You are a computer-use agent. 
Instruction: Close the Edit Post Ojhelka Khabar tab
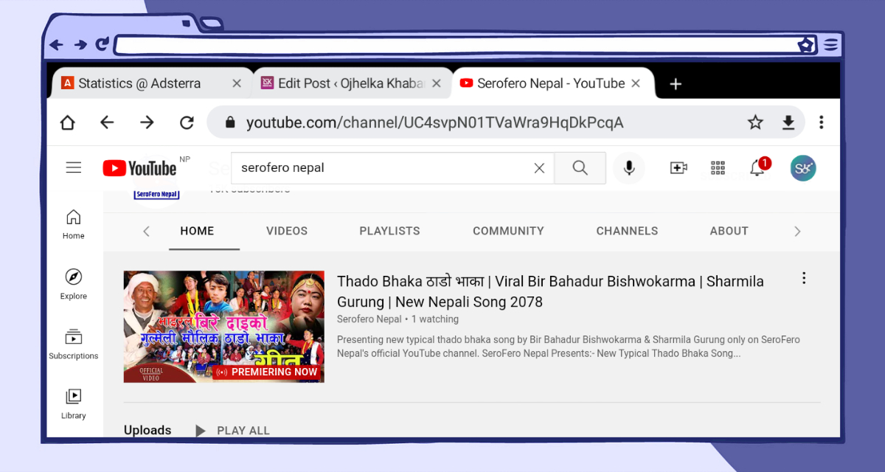tap(437, 84)
